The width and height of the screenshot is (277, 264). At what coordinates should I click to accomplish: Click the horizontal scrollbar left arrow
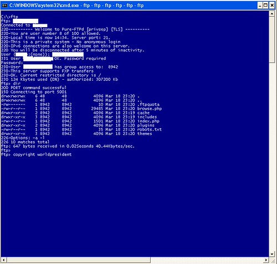coord(4,260)
